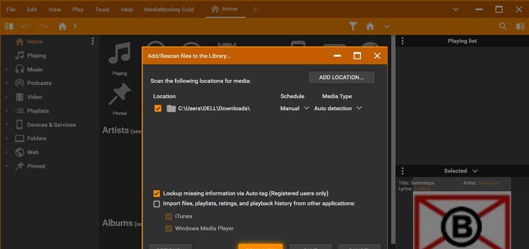Select the Podcasts icon in the sidebar
Viewport: 529px width, 249px height.
(19, 83)
